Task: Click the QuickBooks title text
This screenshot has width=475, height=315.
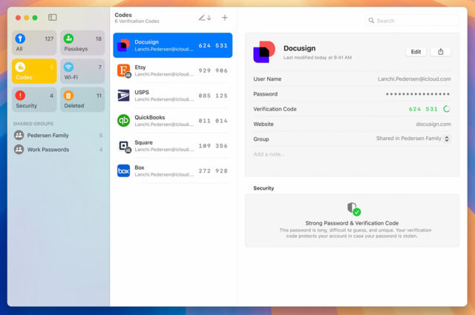Action: (x=150, y=117)
